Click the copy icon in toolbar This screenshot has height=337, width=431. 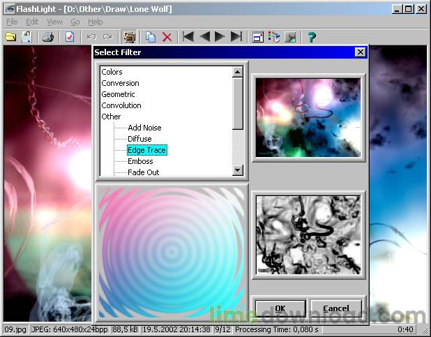(151, 37)
